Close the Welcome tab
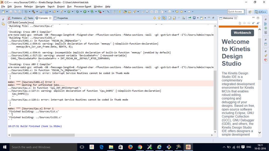Viewport: 269px width, 151px height. click(236, 18)
